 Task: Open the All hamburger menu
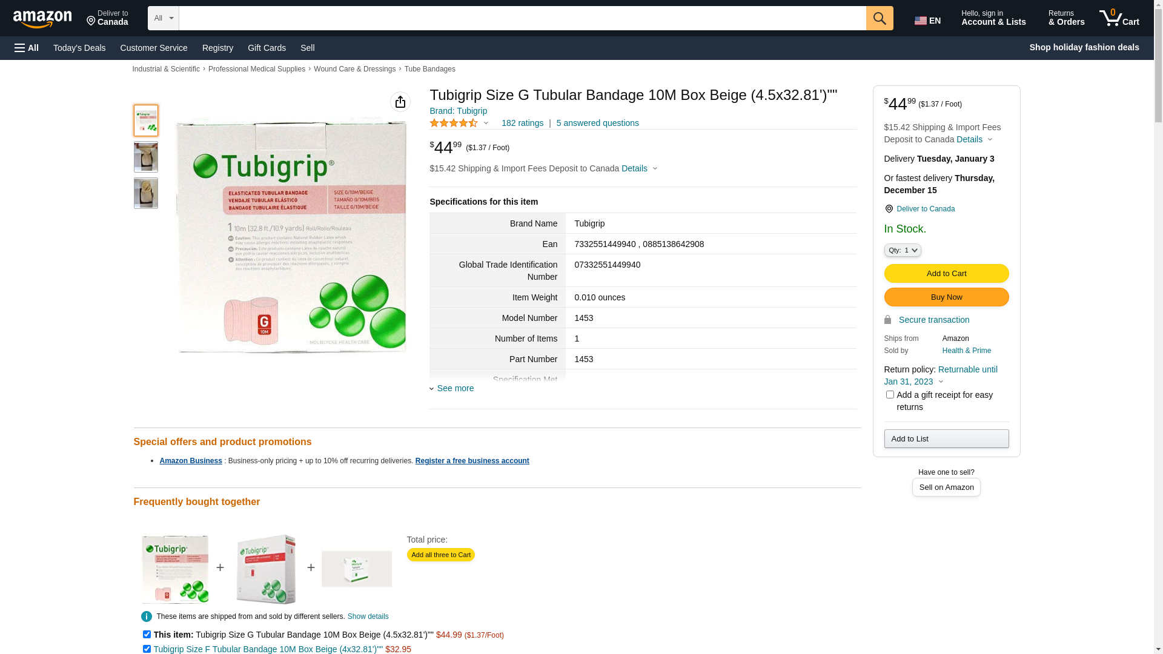click(x=27, y=48)
